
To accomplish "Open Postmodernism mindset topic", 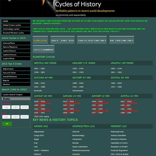I will pos(117,132).
